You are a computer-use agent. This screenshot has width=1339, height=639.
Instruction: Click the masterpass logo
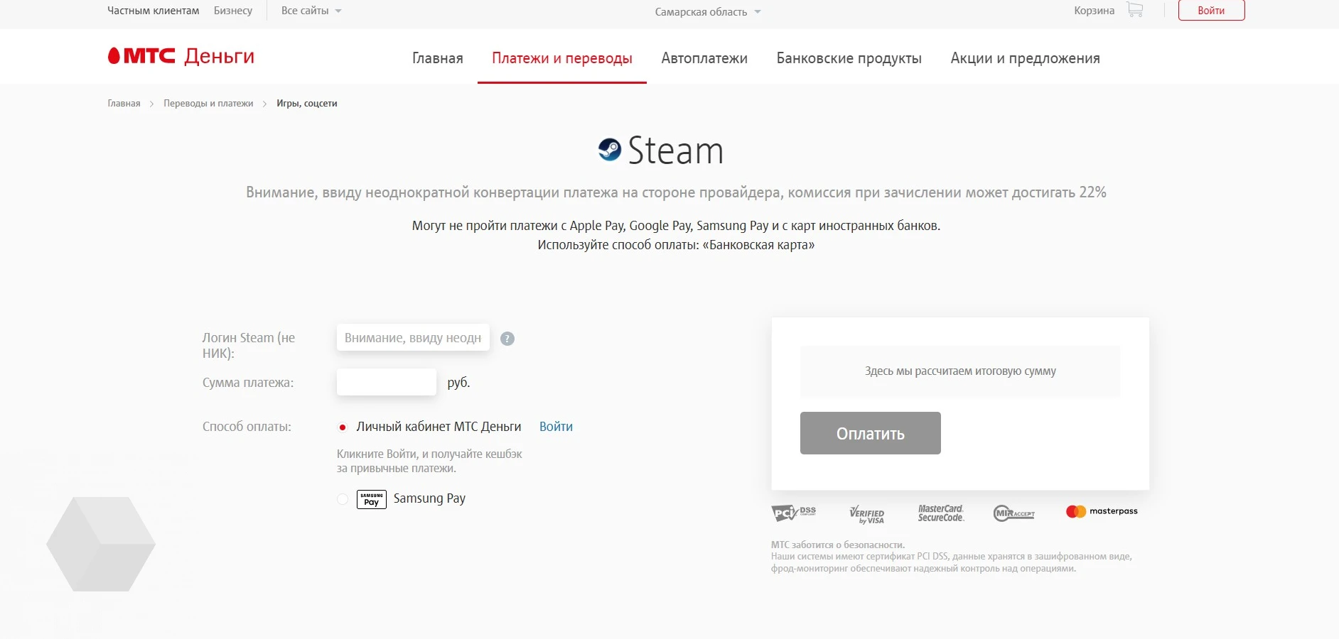coord(1102,511)
